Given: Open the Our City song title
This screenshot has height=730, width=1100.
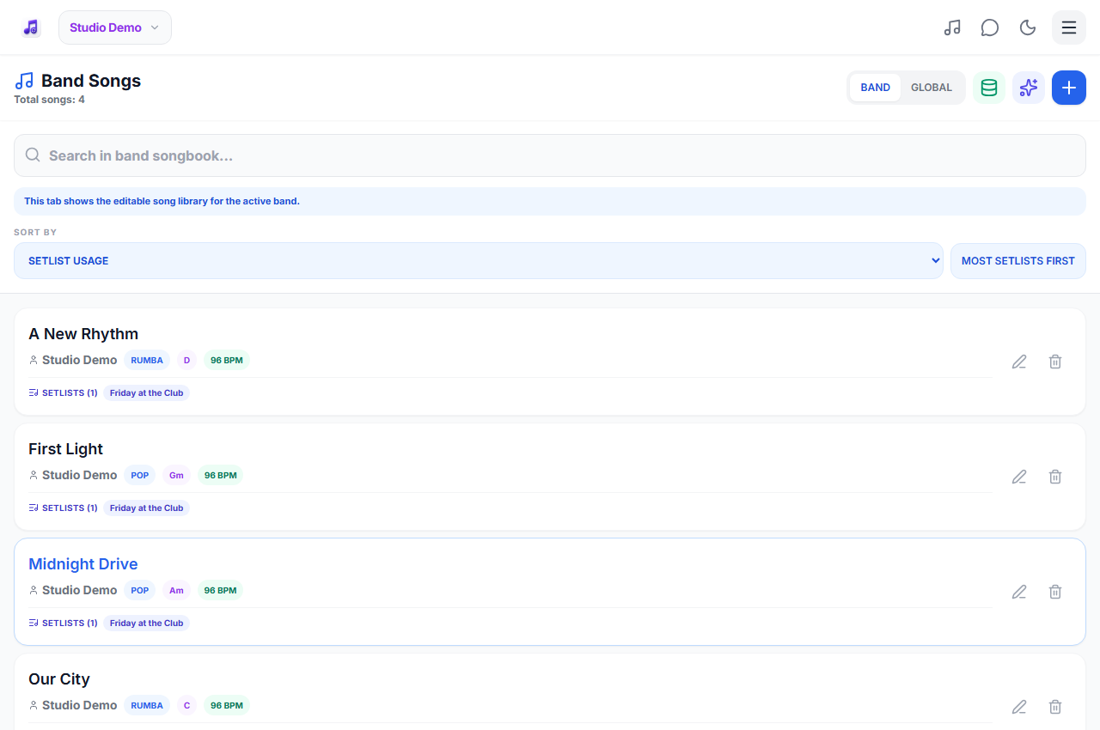Looking at the screenshot, I should click(x=59, y=679).
